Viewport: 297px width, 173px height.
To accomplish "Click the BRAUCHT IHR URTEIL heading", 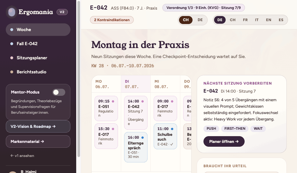I will point(225,166).
